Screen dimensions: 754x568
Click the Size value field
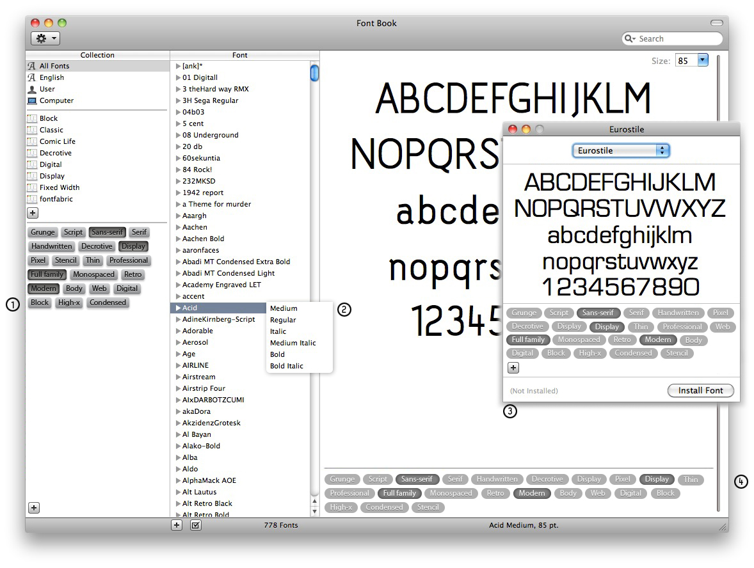686,60
